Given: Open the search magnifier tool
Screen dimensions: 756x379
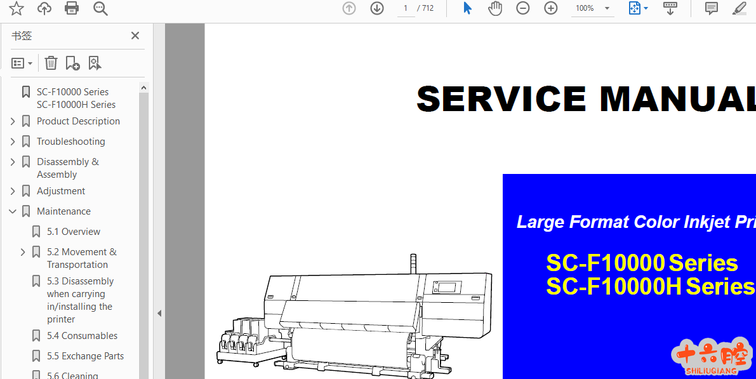Looking at the screenshot, I should click(100, 8).
